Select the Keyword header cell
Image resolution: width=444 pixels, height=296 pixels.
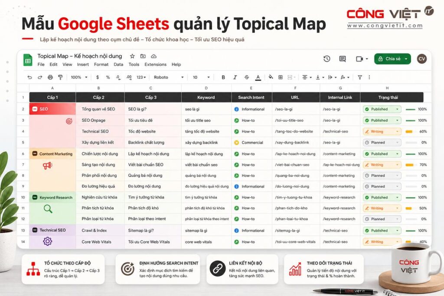point(206,98)
